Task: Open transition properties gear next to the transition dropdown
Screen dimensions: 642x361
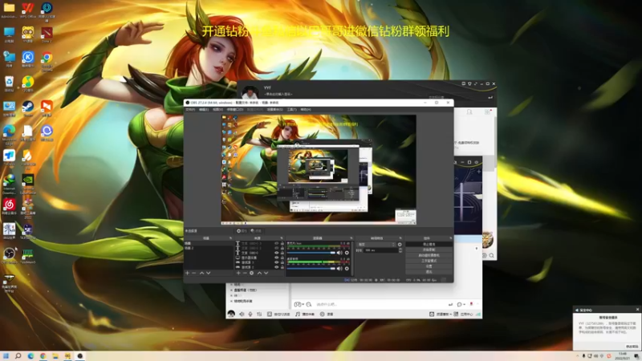Action: 400,245
